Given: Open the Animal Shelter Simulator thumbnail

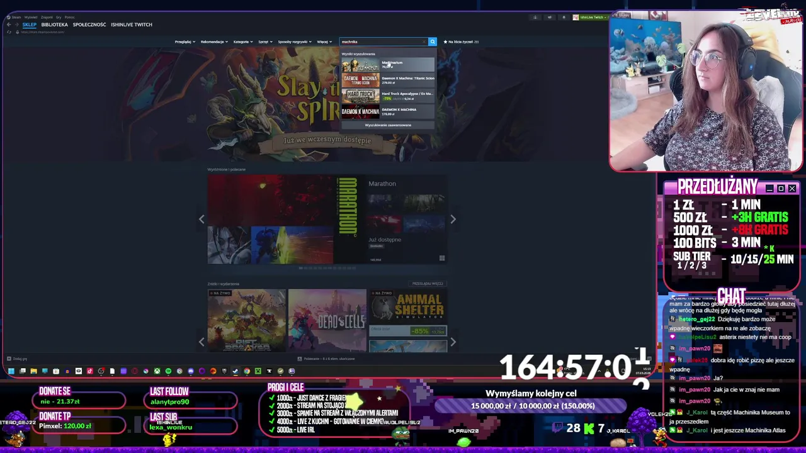Looking at the screenshot, I should (x=408, y=307).
